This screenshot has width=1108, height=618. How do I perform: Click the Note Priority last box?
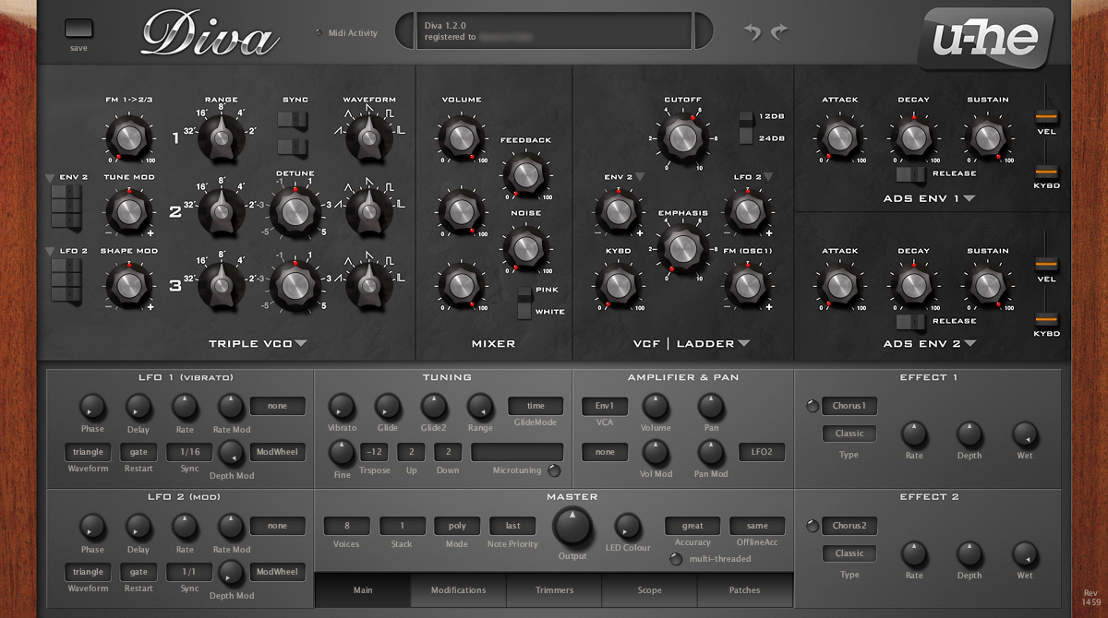pos(512,526)
